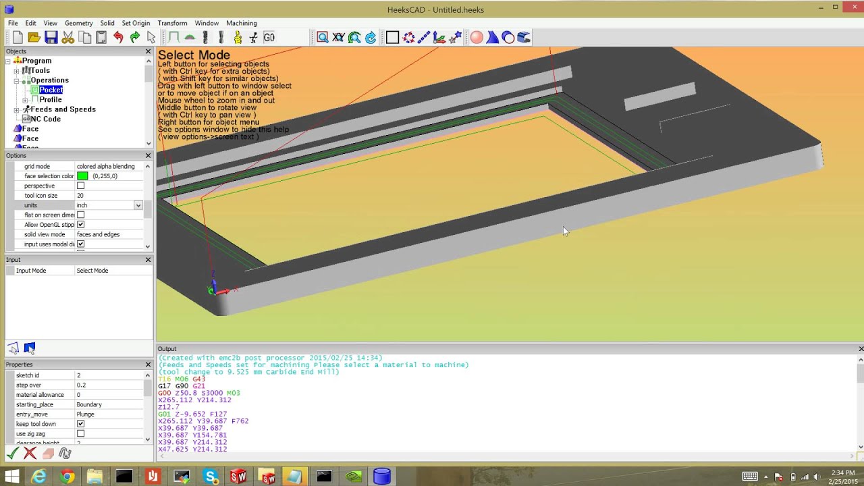The image size is (864, 486).
Task: Close the Properties panel
Action: (148, 364)
